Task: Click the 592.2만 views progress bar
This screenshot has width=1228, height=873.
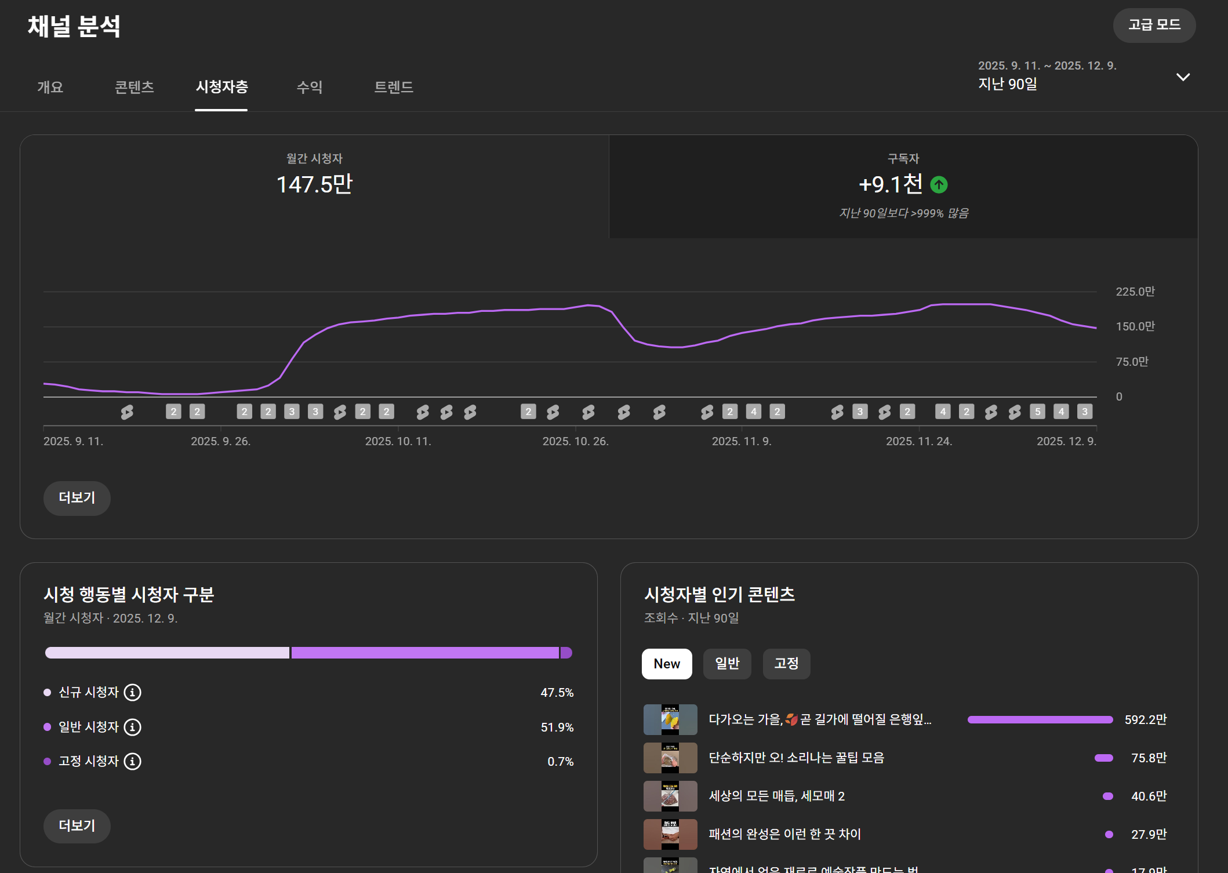Action: pyautogui.click(x=1040, y=719)
